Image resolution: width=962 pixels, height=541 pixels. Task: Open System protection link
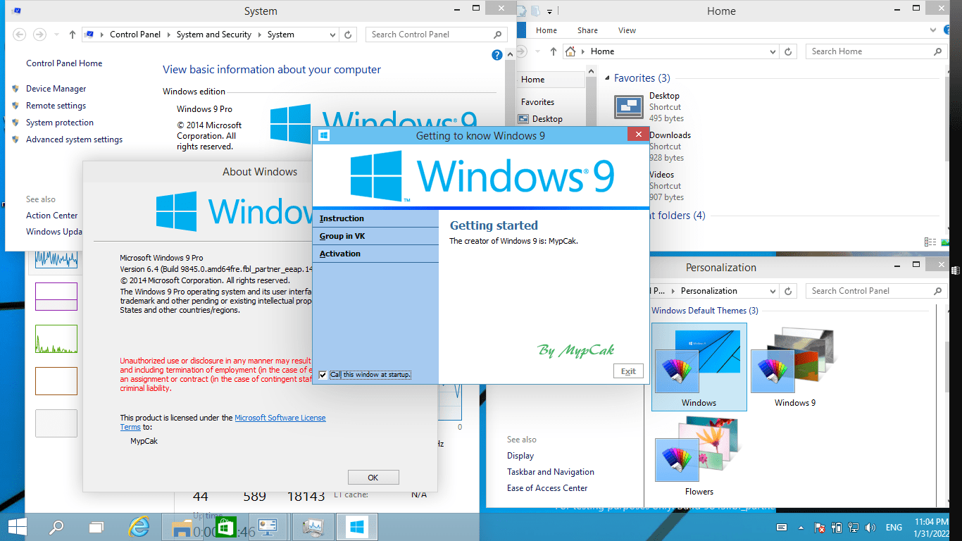(x=59, y=123)
